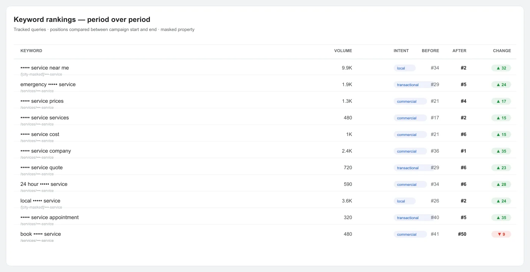Click the #40 before position value
The height and width of the screenshot is (272, 530).
[x=435, y=218]
